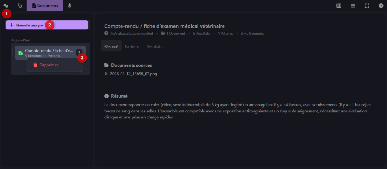
Task: Open the three-dot menu of the analysis
Action: click(79, 52)
